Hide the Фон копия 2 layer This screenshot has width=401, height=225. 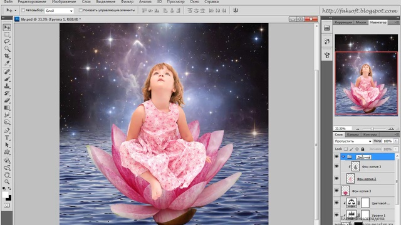point(336,179)
